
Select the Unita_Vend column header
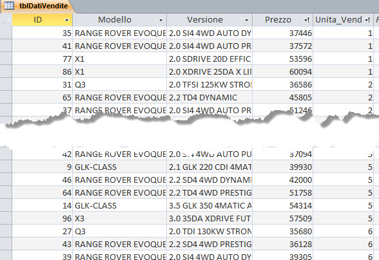[343, 20]
